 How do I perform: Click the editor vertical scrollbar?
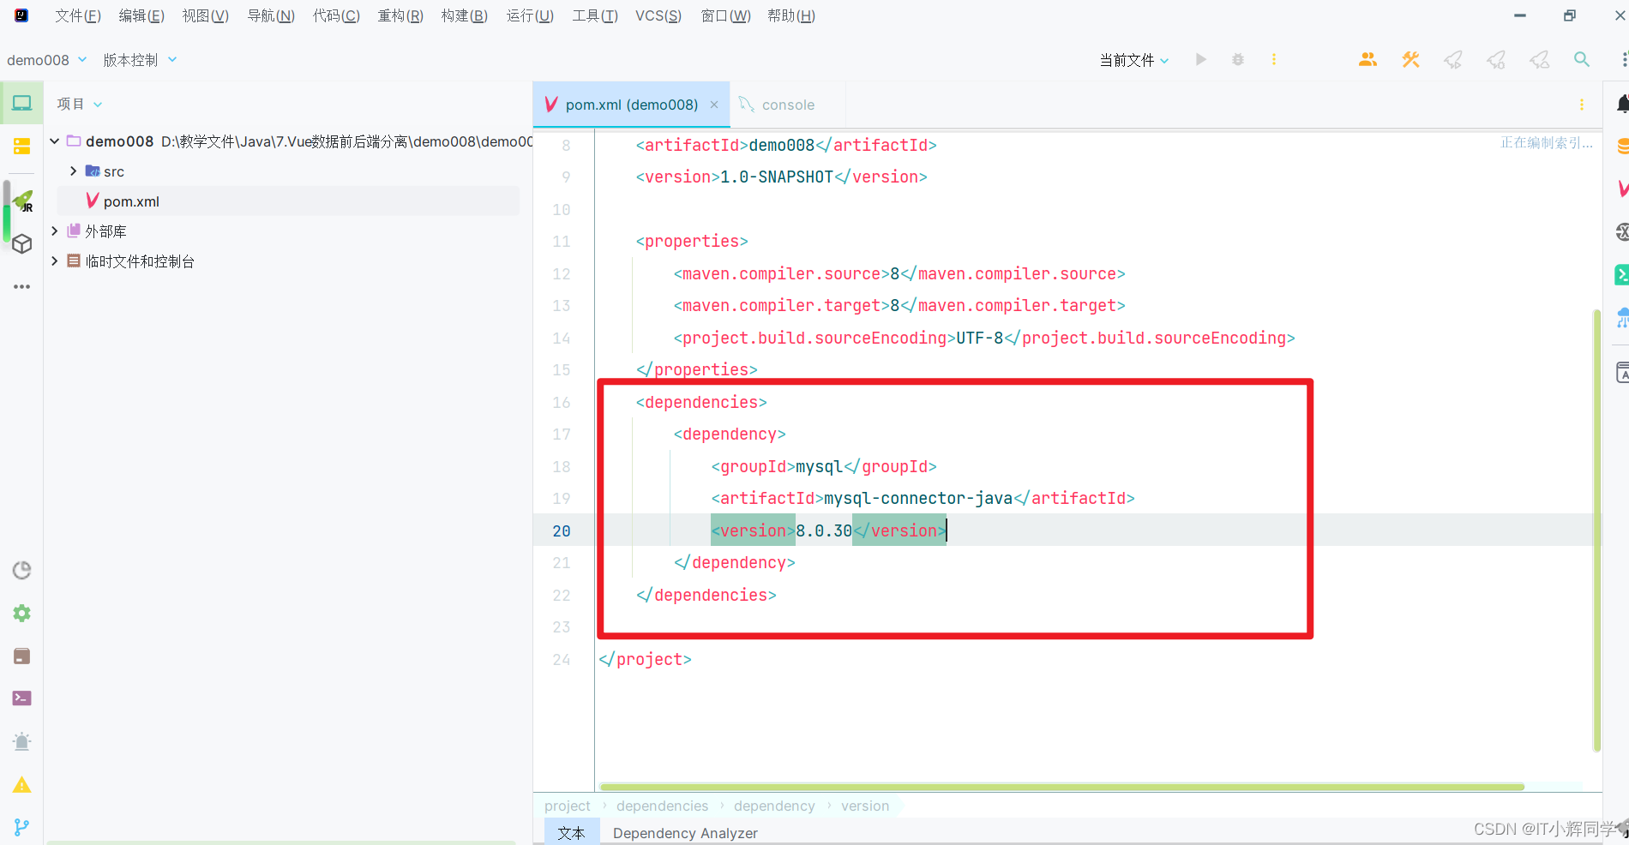tap(1596, 530)
